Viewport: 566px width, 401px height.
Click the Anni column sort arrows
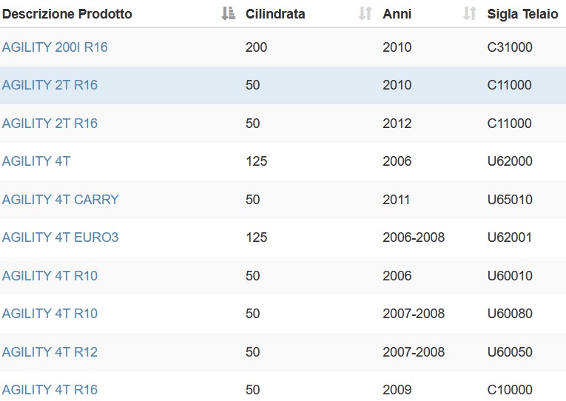(x=470, y=14)
